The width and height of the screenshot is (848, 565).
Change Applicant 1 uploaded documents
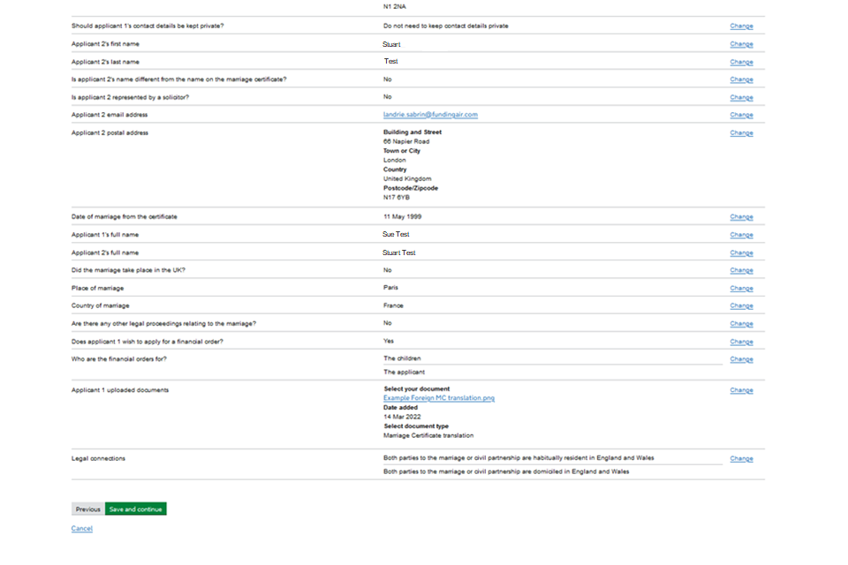pos(741,390)
